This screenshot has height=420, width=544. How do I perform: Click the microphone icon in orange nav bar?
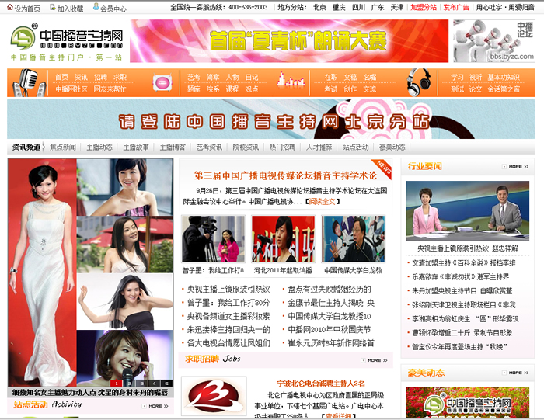pos(29,83)
